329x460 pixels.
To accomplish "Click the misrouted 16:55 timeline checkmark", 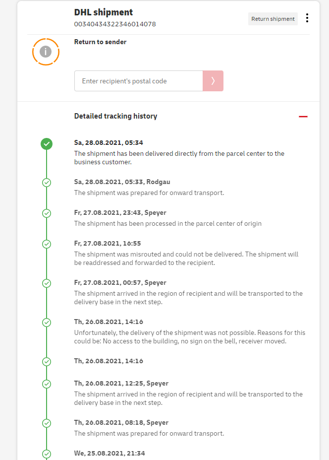I will coord(47,244).
